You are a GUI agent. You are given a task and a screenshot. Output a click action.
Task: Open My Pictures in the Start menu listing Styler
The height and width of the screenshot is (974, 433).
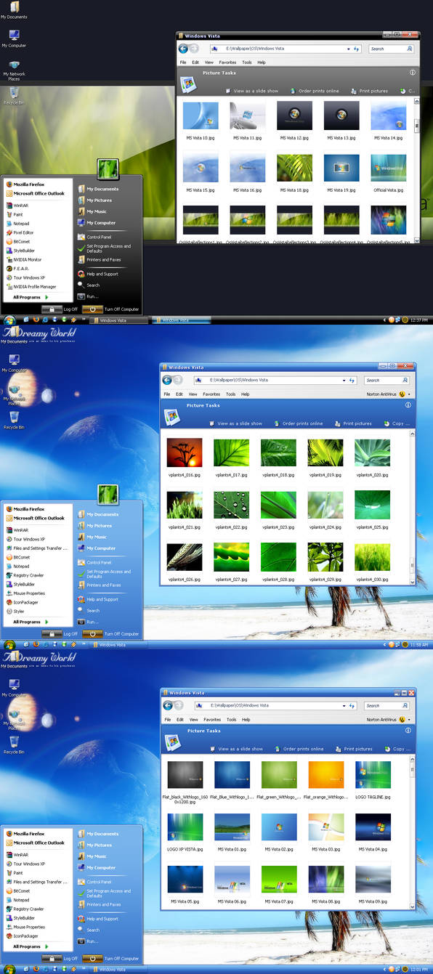click(94, 525)
